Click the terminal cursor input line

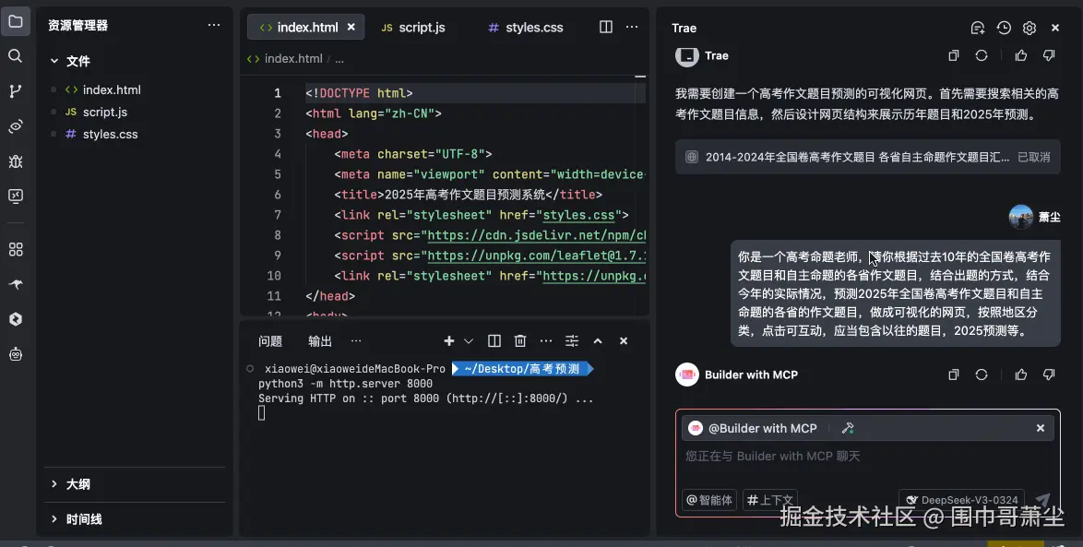pyautogui.click(x=261, y=413)
